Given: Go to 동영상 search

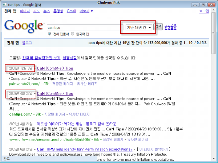Looking at the screenshot, I should click(x=58, y=11).
